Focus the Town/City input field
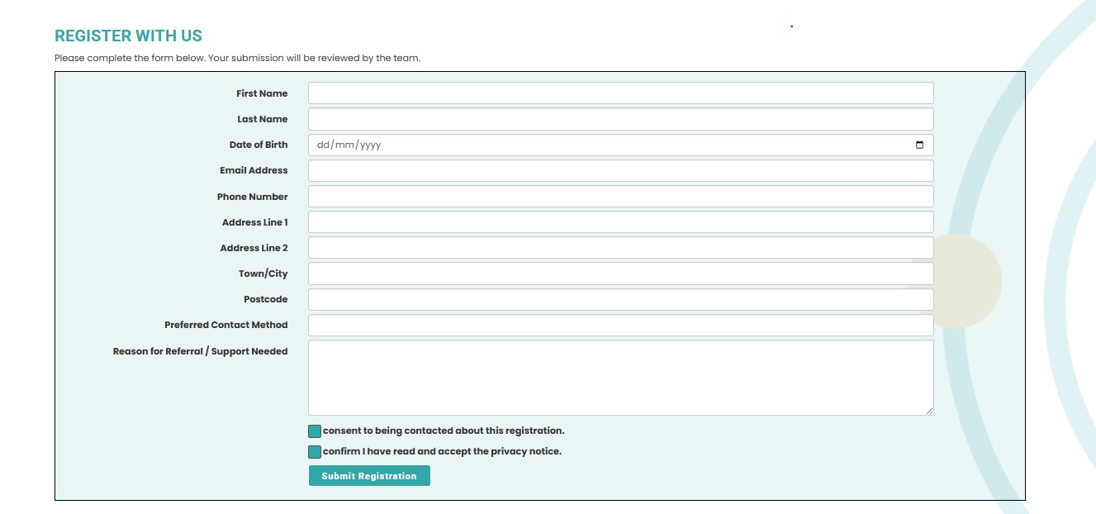The image size is (1096, 514). pyautogui.click(x=621, y=274)
